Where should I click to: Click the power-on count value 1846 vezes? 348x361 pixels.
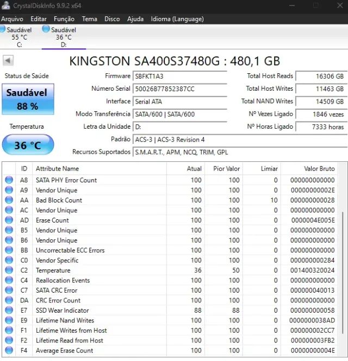point(321,114)
